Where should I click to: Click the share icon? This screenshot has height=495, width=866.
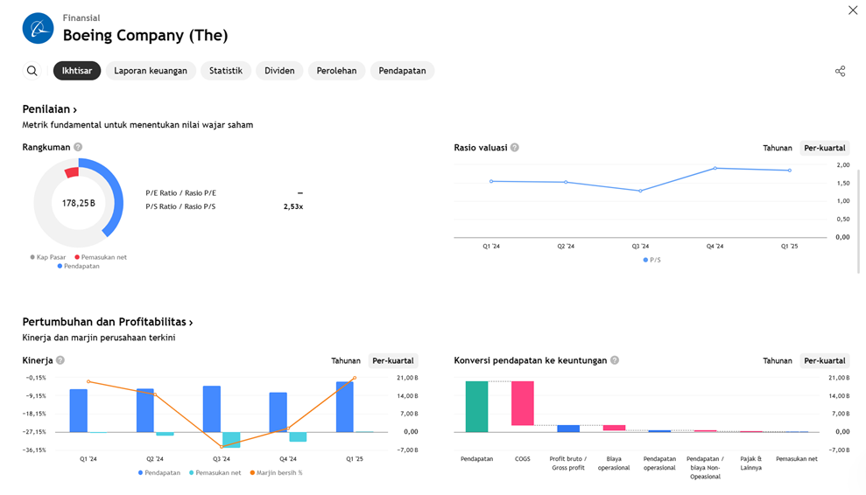click(x=840, y=71)
